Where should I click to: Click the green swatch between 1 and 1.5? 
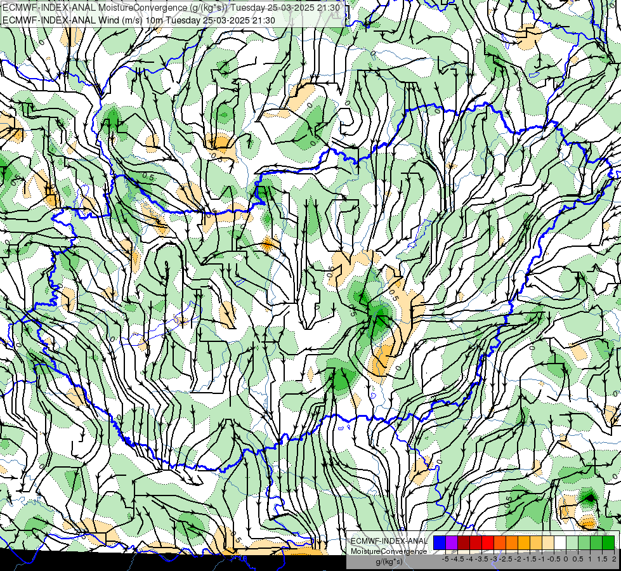coord(596,542)
